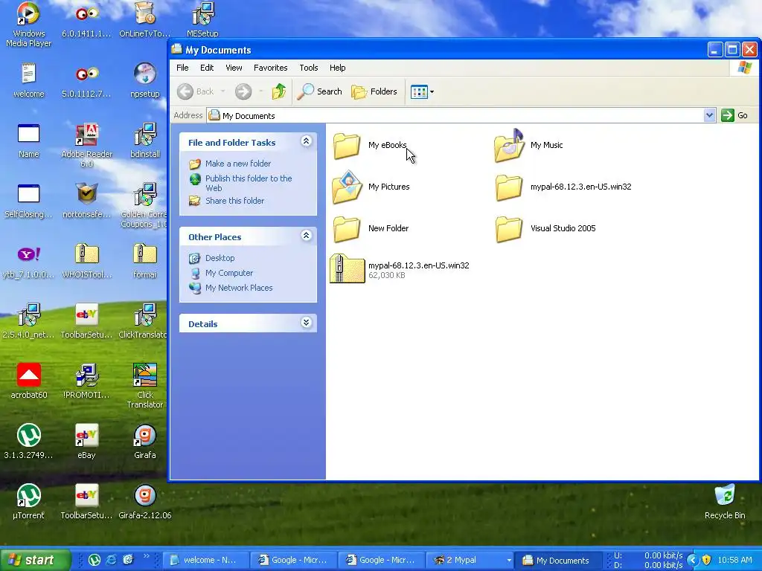This screenshot has height=571, width=762.
Task: Open the Help menu
Action: pyautogui.click(x=337, y=68)
